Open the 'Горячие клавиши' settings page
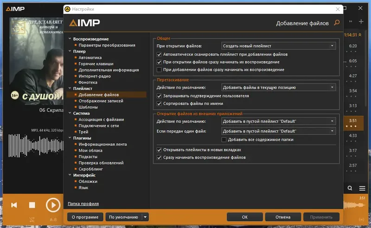Image resolution: width=371 pixels, height=228 pixels. tap(96, 64)
